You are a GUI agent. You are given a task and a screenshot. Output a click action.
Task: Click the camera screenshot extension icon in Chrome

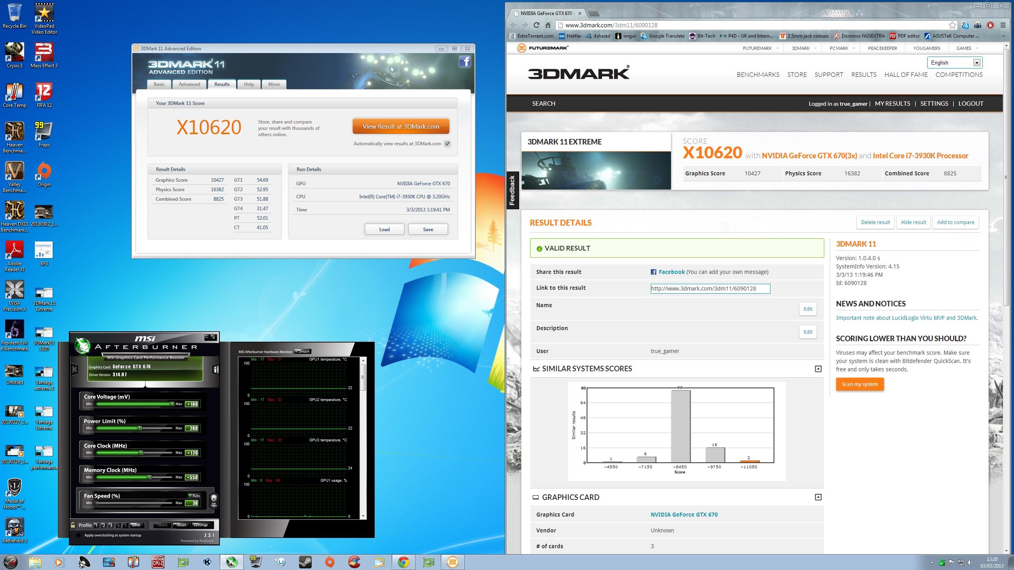978,25
